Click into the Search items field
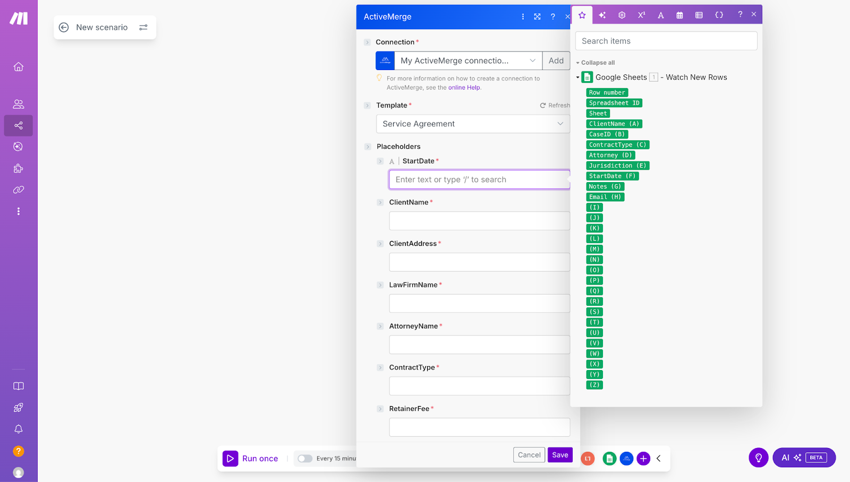 coord(666,40)
